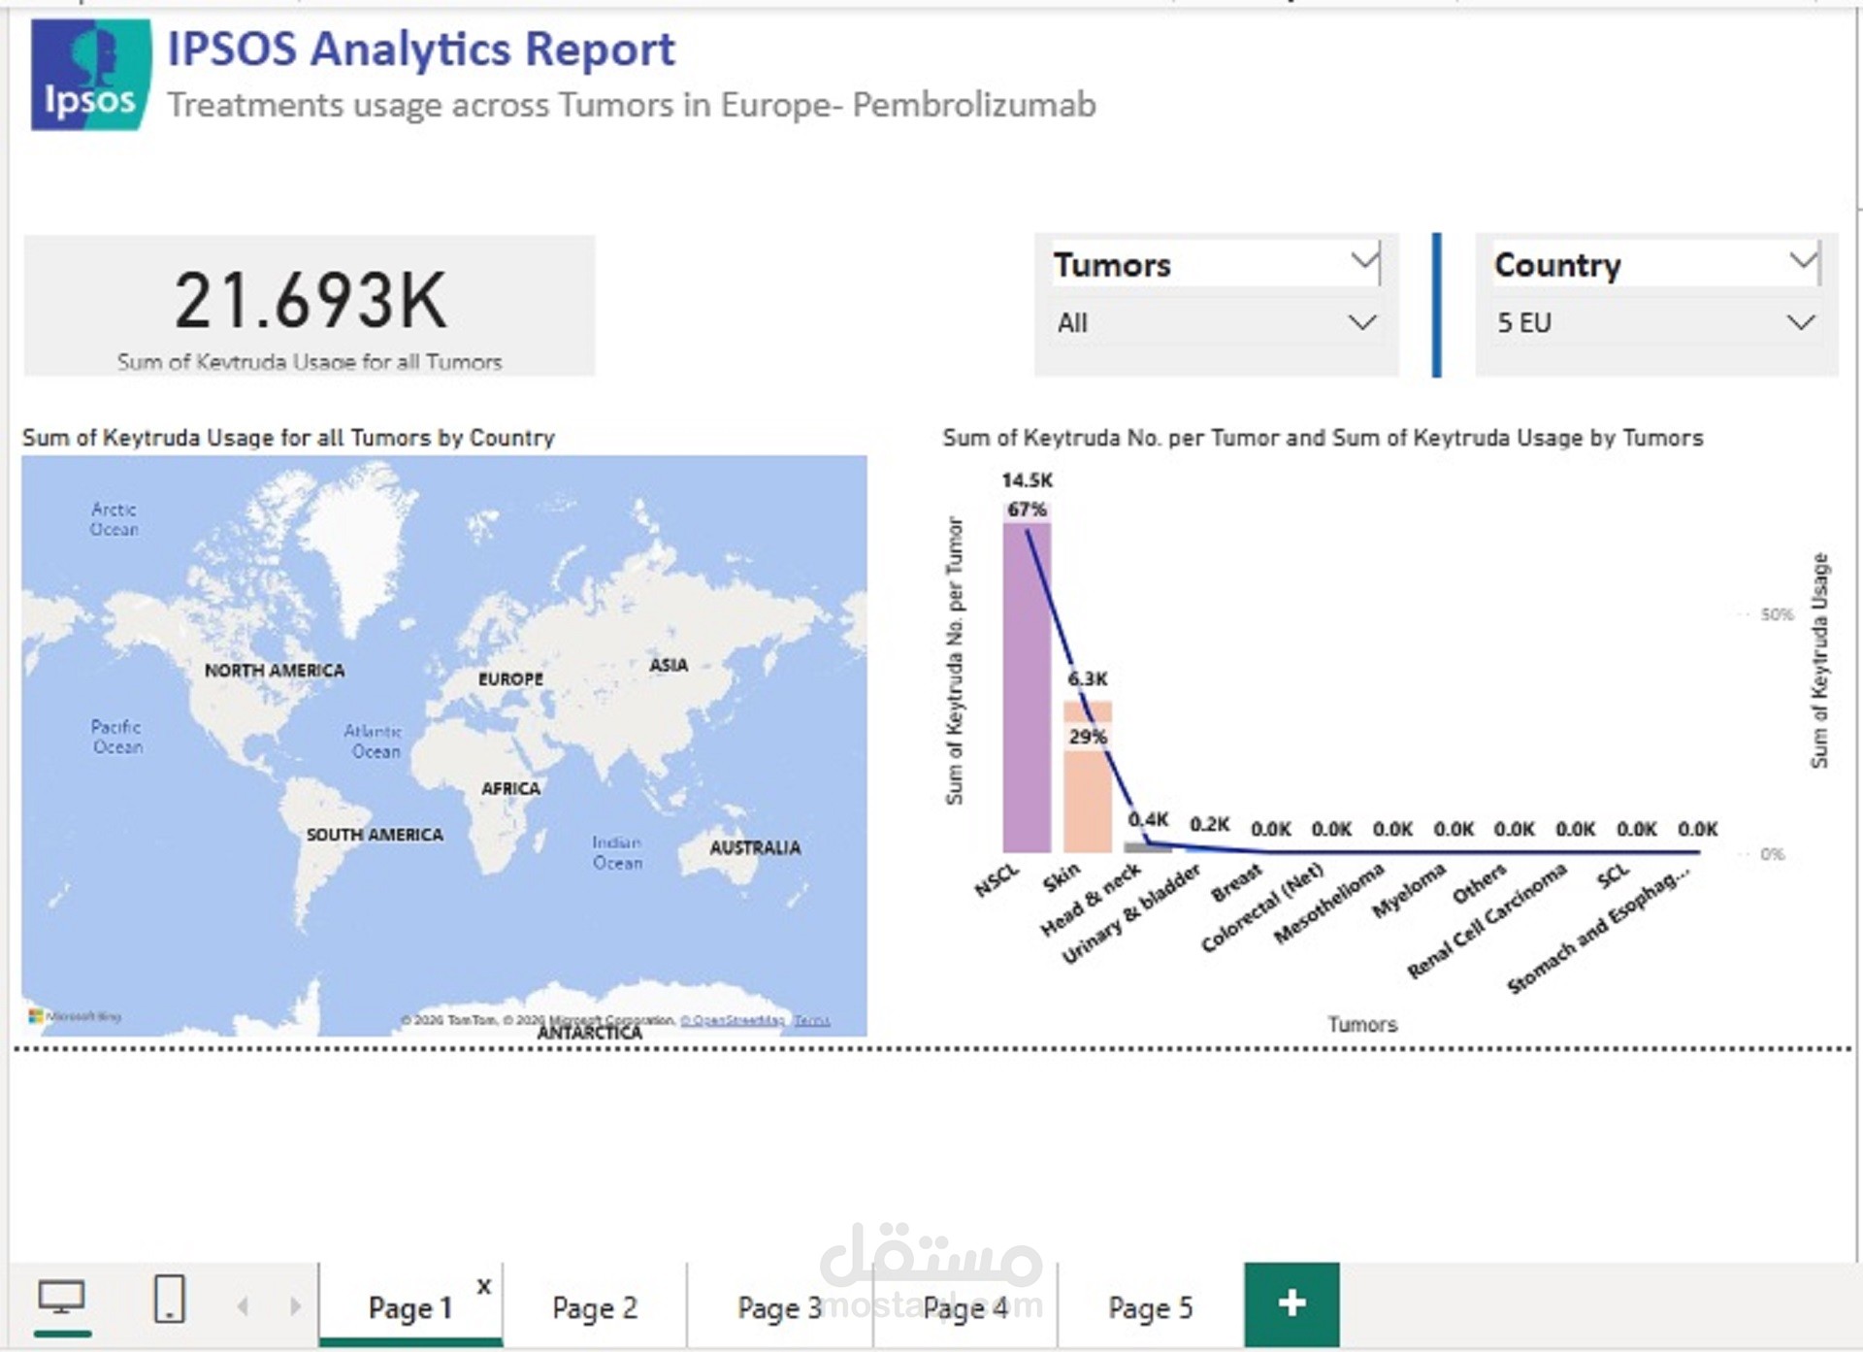
Task: Click the 14.5K data label
Action: pos(1027,480)
